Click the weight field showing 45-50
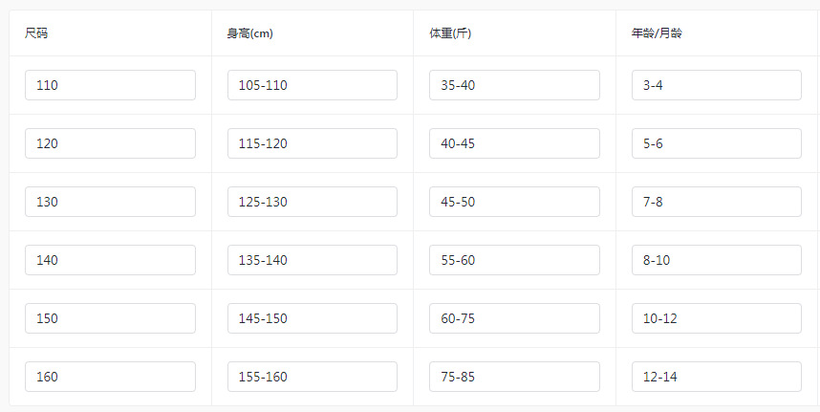Image resolution: width=820 pixels, height=412 pixels. pos(514,202)
